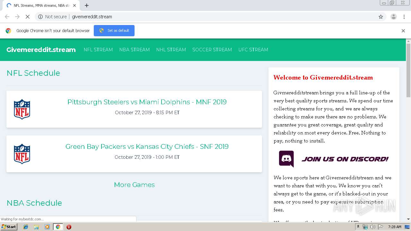Click NFL logo beside Steelers game
Image resolution: width=411 pixels, height=231 pixels.
(x=22, y=109)
